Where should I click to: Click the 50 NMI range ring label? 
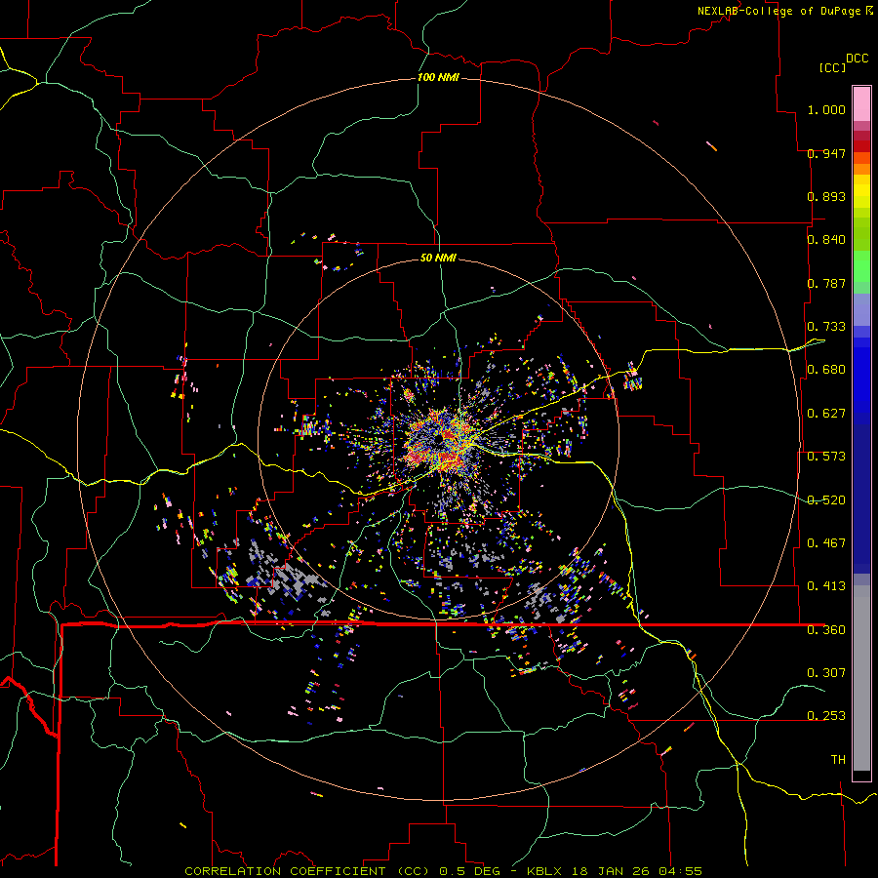(438, 258)
